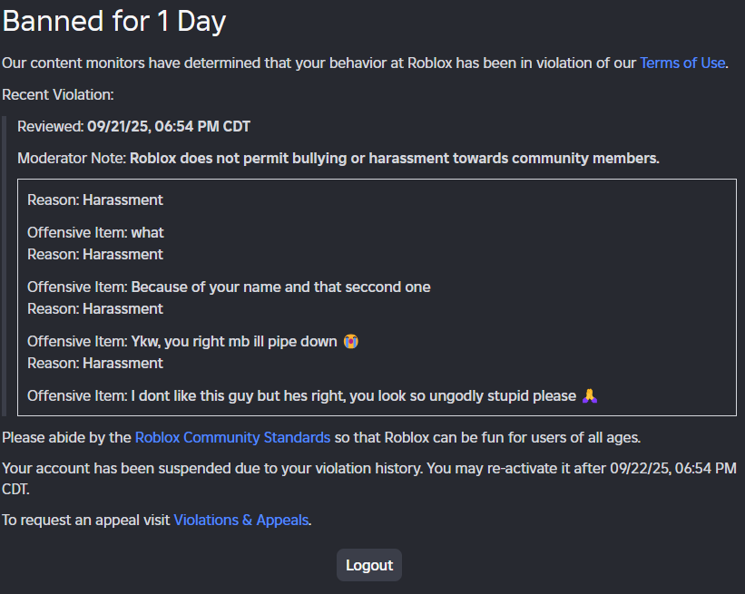This screenshot has height=594, width=745.
Task: Click the Logout button
Action: coord(368,565)
